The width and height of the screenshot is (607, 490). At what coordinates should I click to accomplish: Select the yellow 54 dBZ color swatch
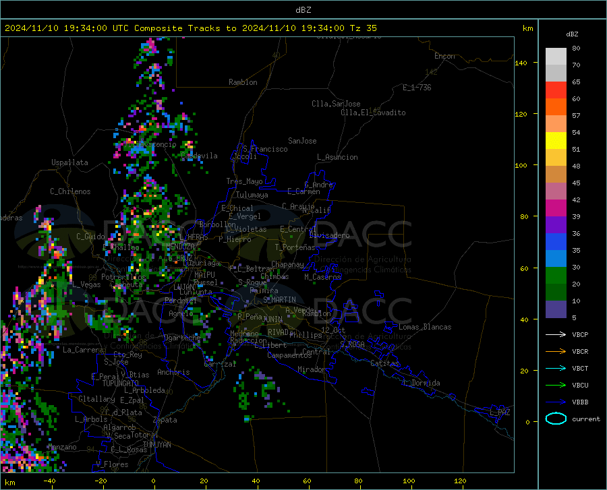coord(556,141)
